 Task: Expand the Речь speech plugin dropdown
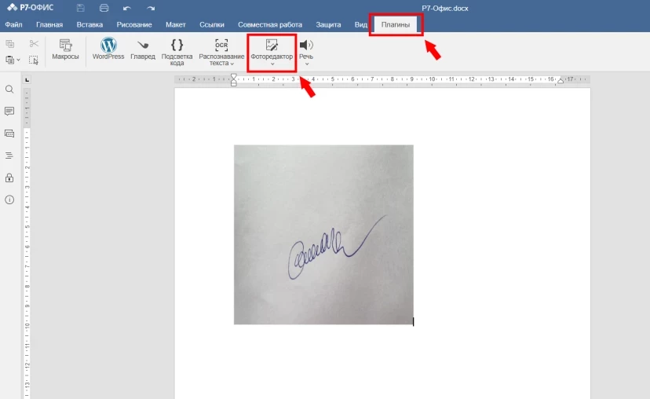306,64
